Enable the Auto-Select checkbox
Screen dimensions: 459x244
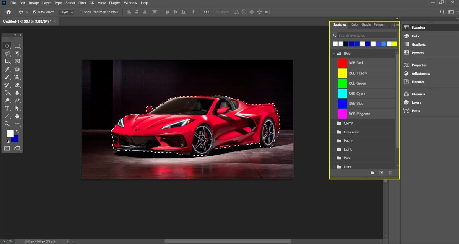35,12
